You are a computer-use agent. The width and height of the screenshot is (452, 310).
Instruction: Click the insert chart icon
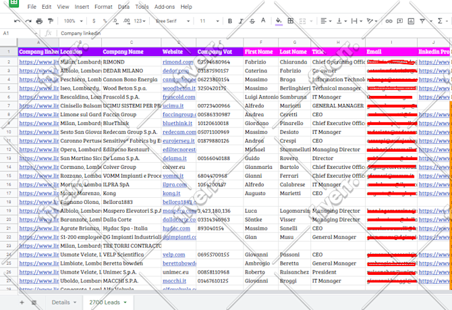(411, 21)
